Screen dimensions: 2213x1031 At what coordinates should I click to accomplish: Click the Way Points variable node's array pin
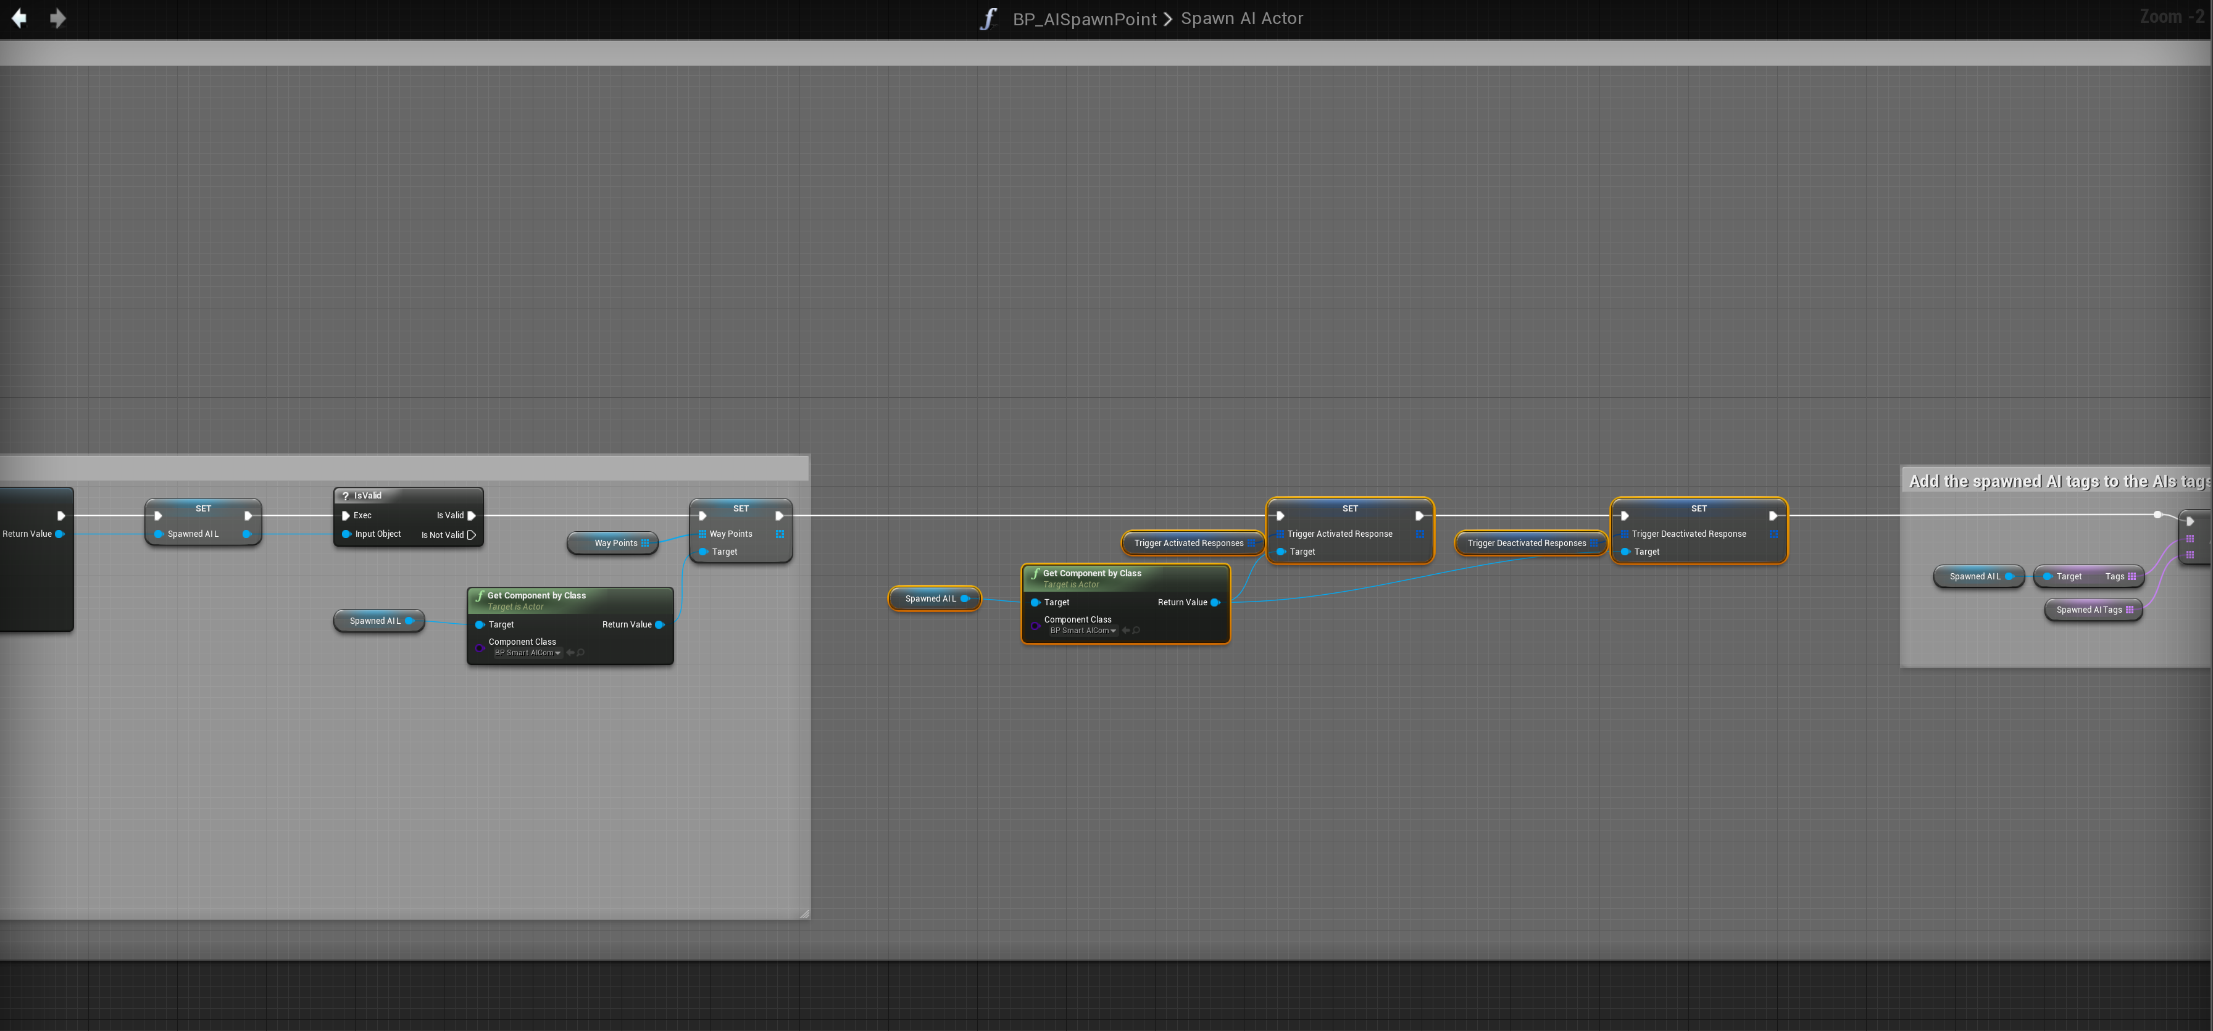[645, 544]
